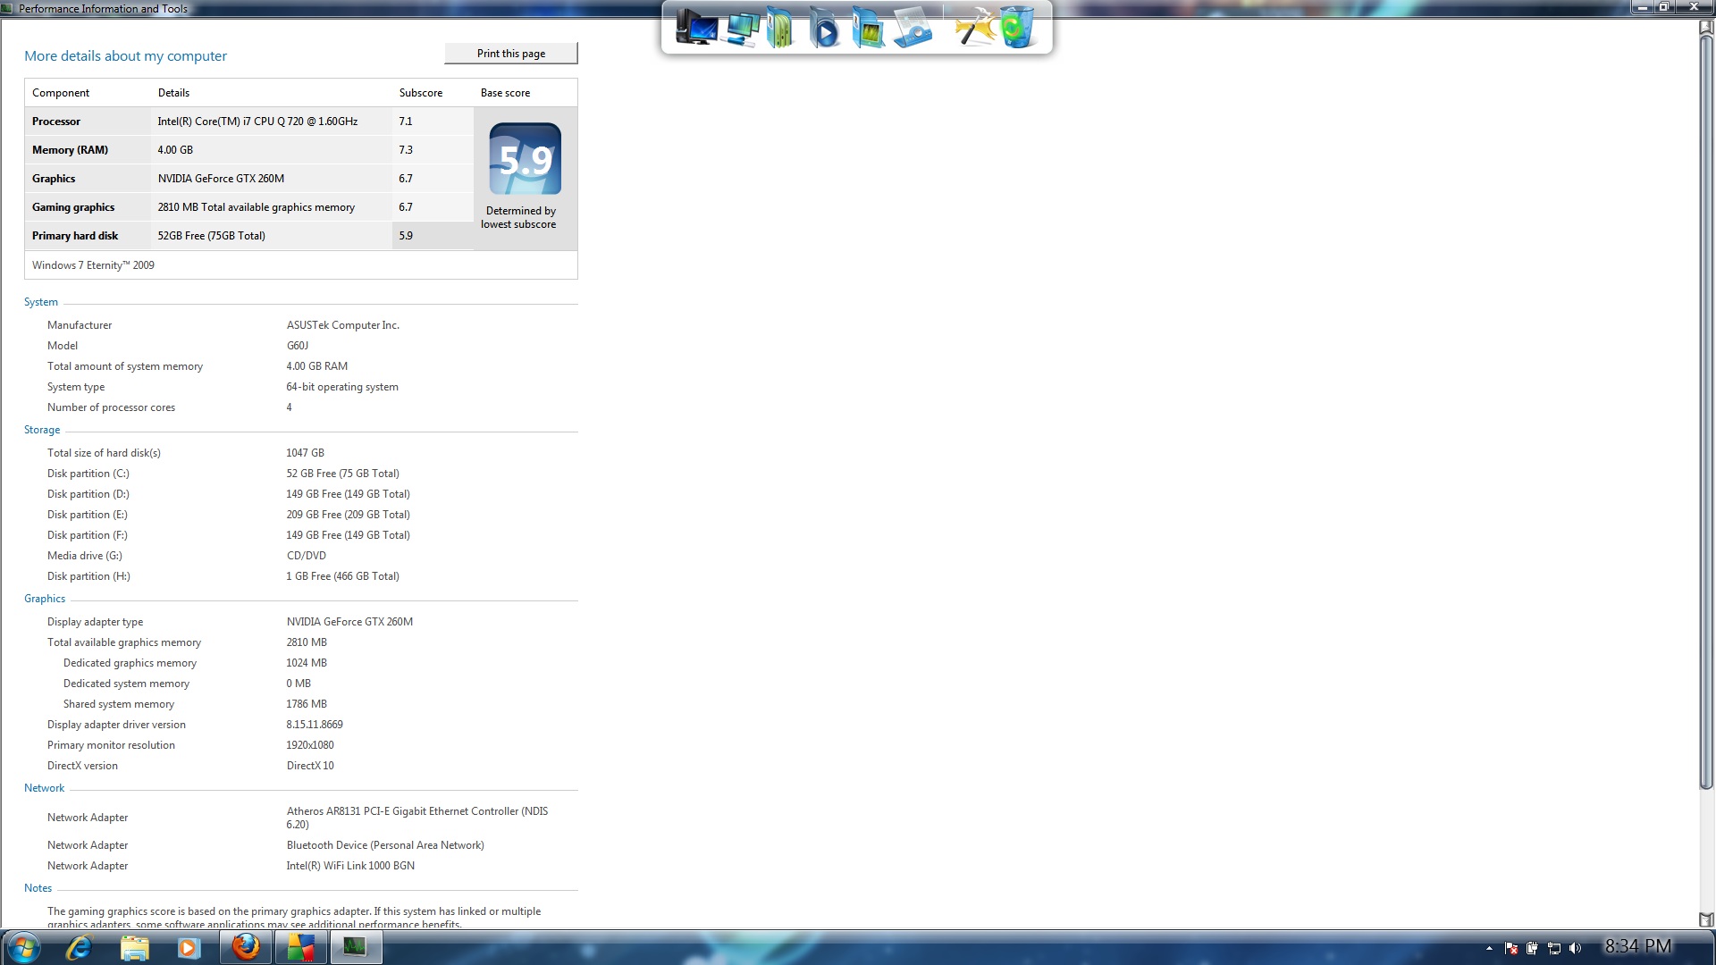This screenshot has width=1716, height=965.
Task: Click the System section heading
Action: (41, 302)
